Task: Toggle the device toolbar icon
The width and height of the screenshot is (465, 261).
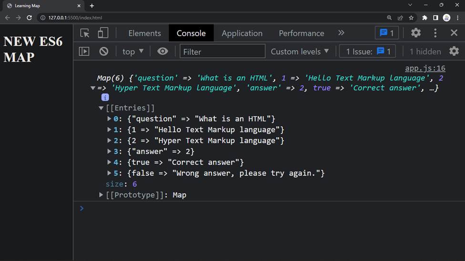Action: [x=103, y=33]
